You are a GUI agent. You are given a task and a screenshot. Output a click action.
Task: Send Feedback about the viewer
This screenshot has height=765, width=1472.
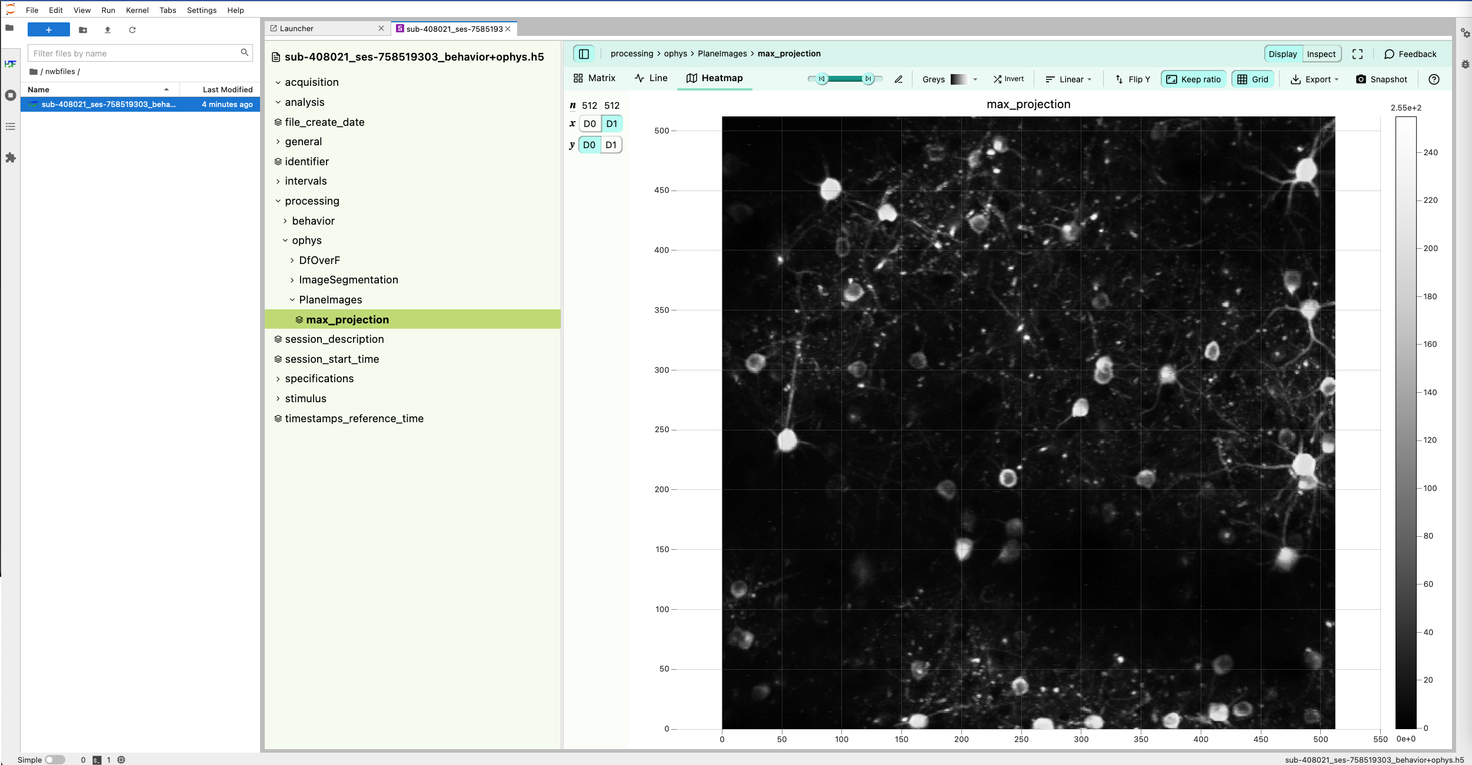click(1411, 54)
